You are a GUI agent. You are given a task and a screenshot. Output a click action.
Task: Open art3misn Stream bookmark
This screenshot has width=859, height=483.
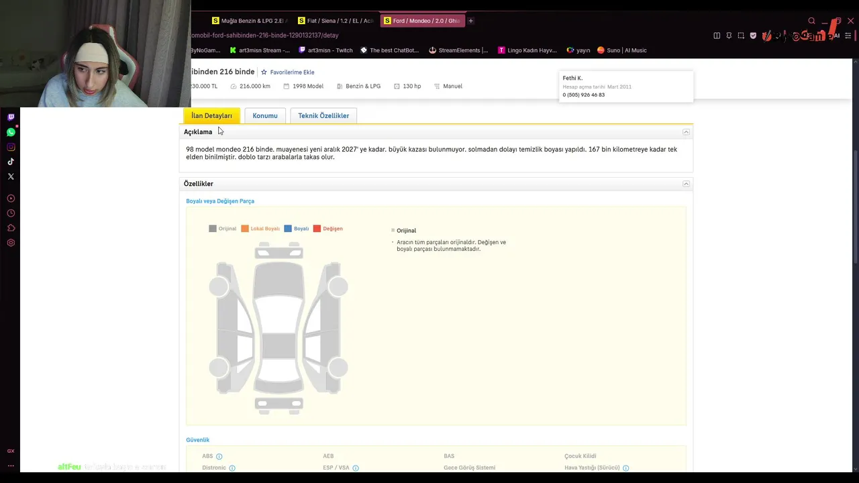260,50
